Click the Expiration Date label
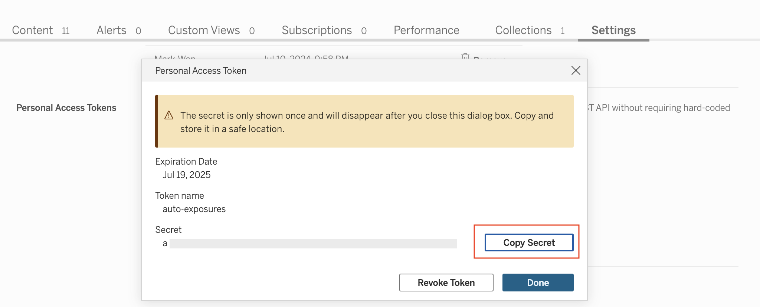760x307 pixels. pyautogui.click(x=186, y=162)
